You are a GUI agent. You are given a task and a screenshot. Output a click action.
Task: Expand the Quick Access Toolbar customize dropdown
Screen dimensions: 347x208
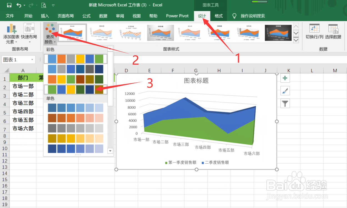(x=53, y=5)
